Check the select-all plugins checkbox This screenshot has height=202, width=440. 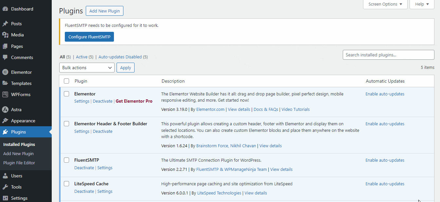(x=66, y=81)
